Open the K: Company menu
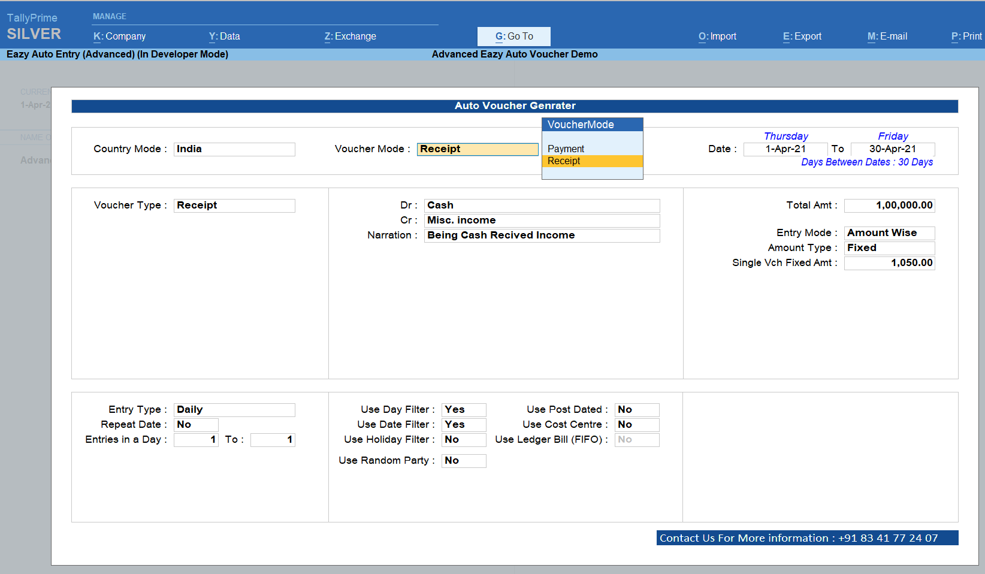985x574 pixels. [x=119, y=36]
